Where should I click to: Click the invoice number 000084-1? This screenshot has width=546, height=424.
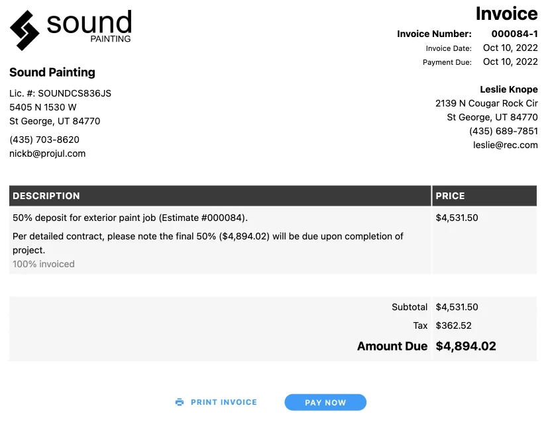click(514, 34)
